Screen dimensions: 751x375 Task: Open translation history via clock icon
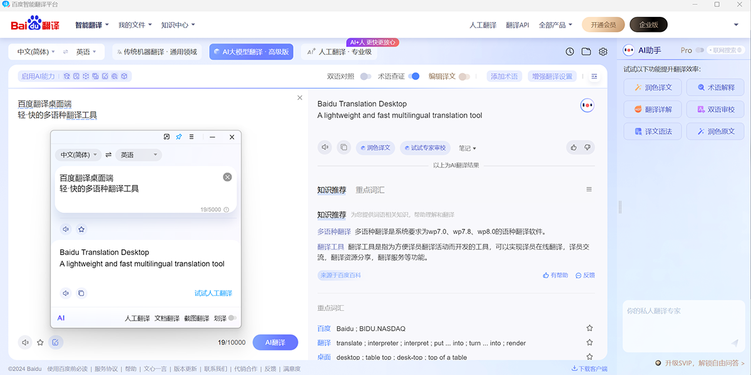[569, 51]
